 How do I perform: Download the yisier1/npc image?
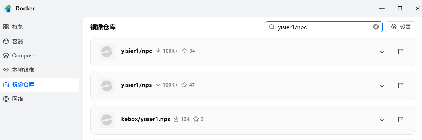click(382, 52)
